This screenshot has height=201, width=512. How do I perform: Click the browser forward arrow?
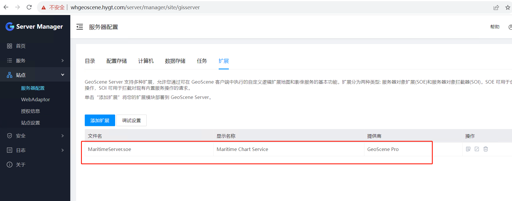click(17, 7)
